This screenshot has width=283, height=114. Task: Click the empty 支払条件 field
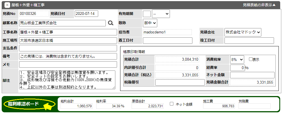click(x=68, y=48)
